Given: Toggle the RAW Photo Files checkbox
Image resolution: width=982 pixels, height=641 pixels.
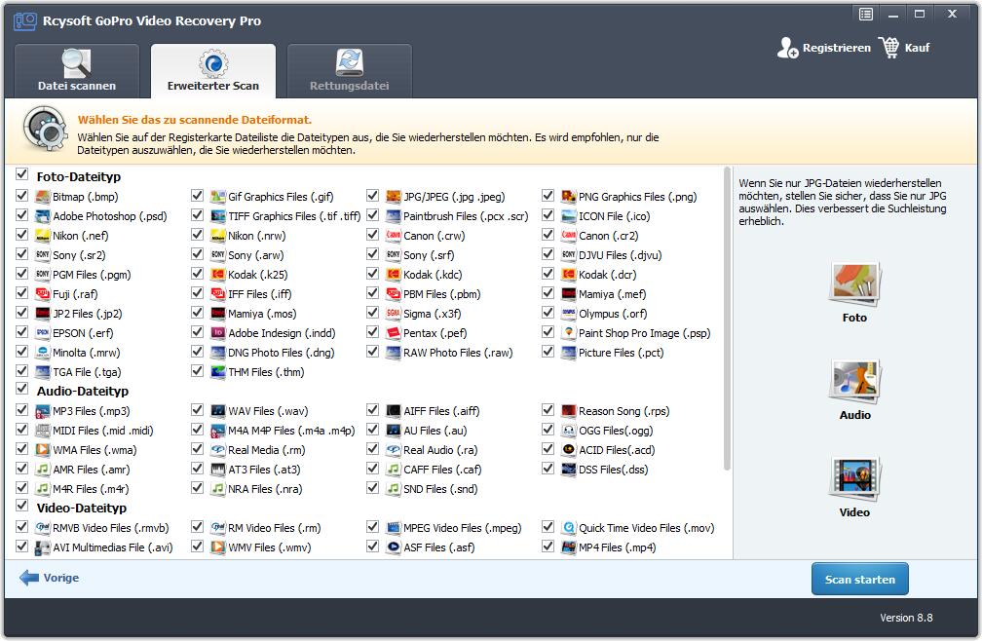Looking at the screenshot, I should coord(372,351).
